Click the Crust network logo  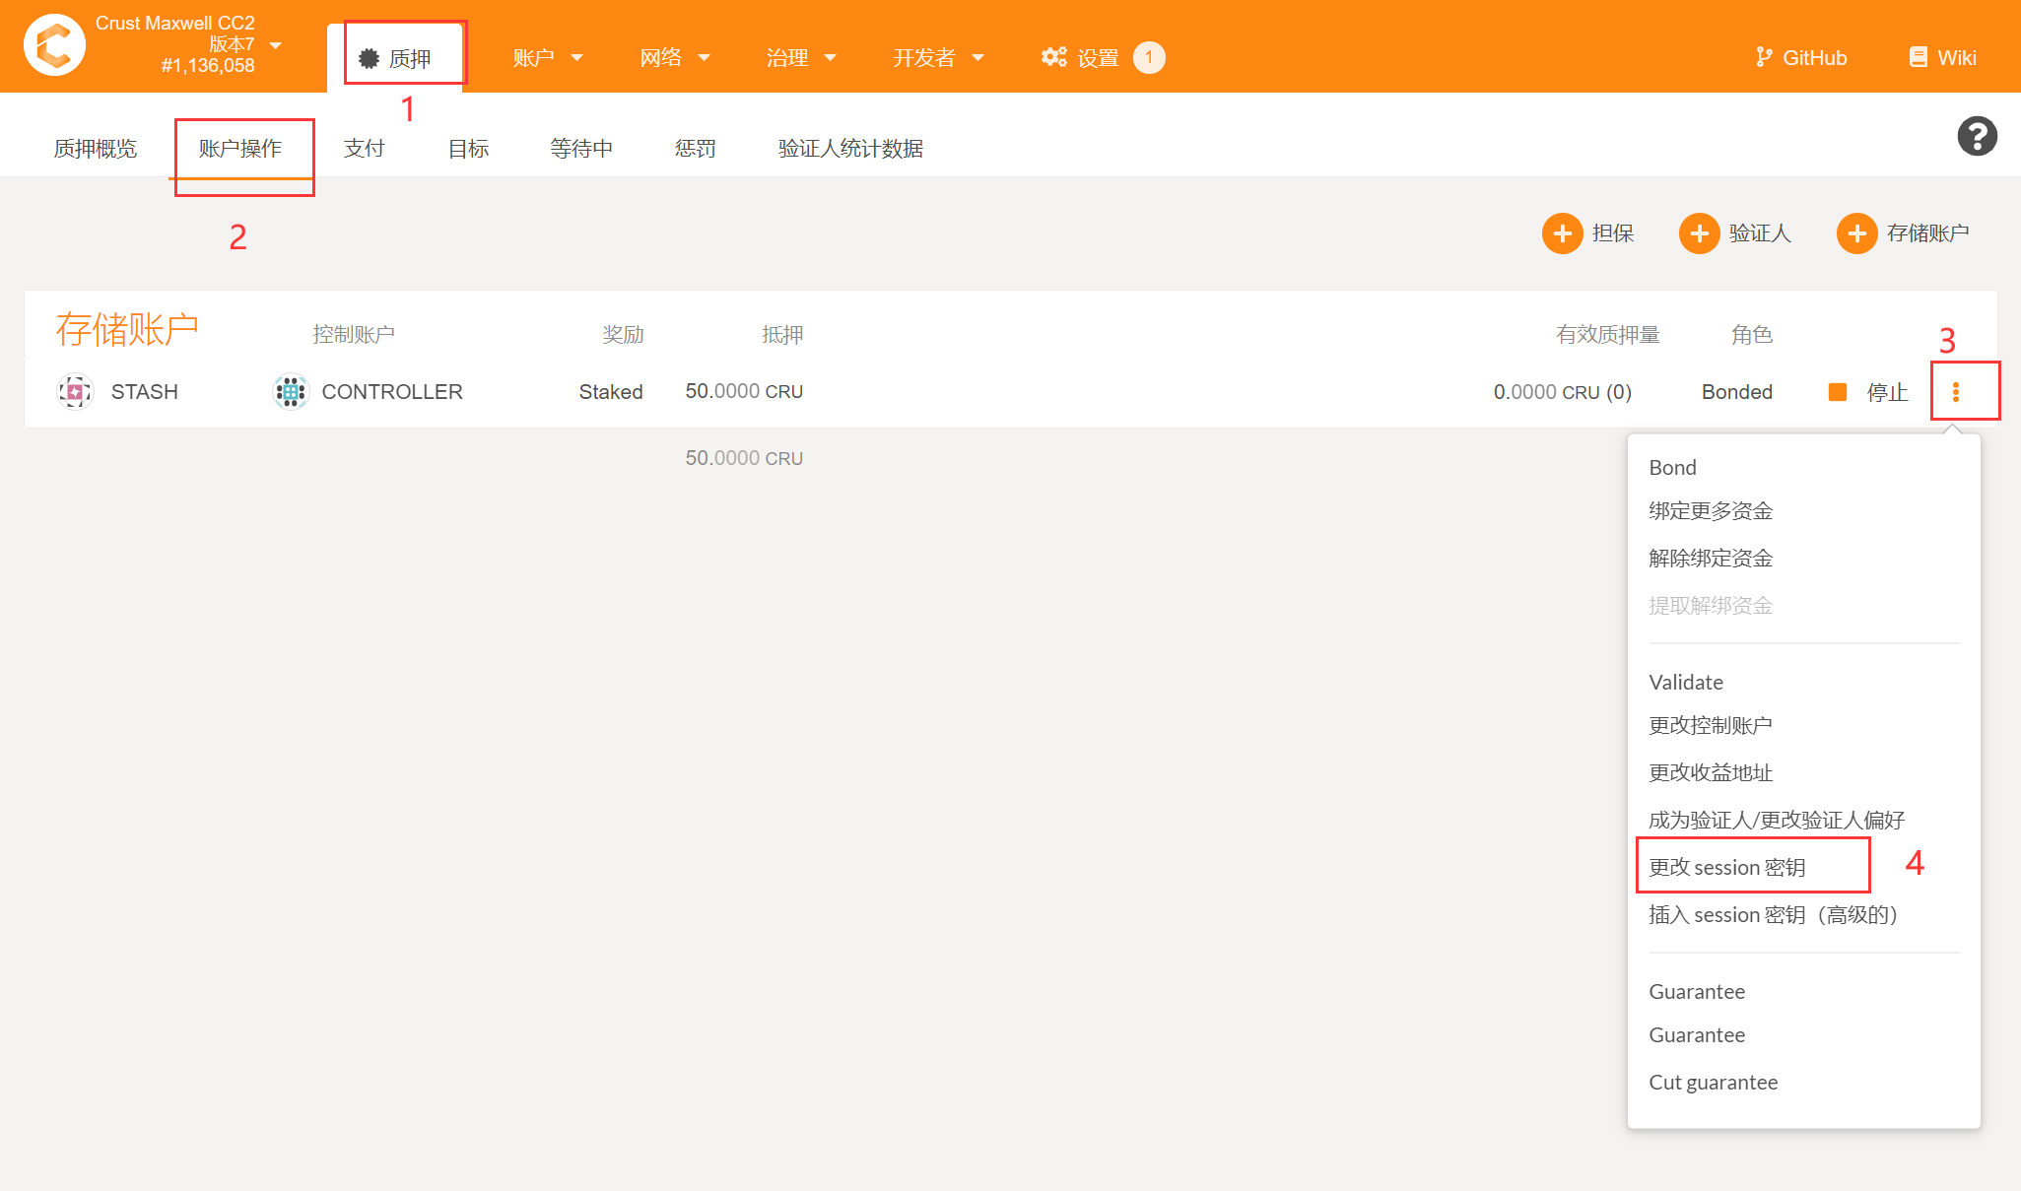pyautogui.click(x=54, y=44)
